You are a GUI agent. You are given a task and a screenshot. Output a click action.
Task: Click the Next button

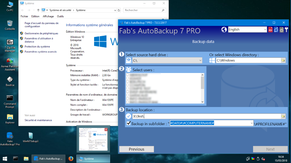(270, 149)
